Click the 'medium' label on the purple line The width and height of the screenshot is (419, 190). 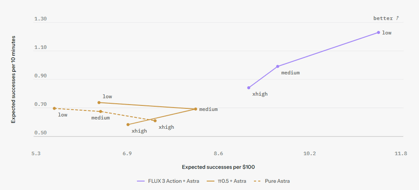coord(291,73)
